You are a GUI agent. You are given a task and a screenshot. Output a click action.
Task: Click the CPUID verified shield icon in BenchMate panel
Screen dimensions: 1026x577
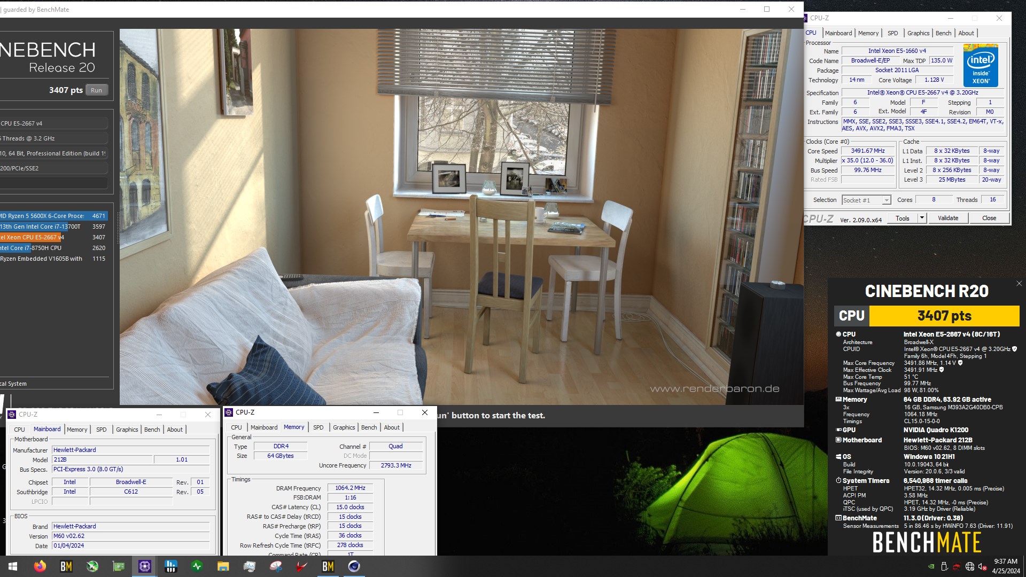tap(1014, 349)
